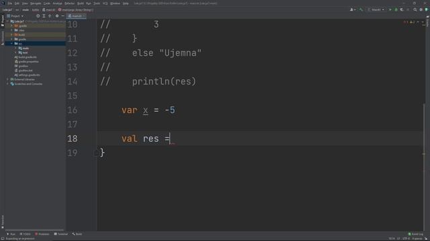This screenshot has height=241, width=430.
Task: Click the fold marker beside line 19
Action: click(x=96, y=153)
